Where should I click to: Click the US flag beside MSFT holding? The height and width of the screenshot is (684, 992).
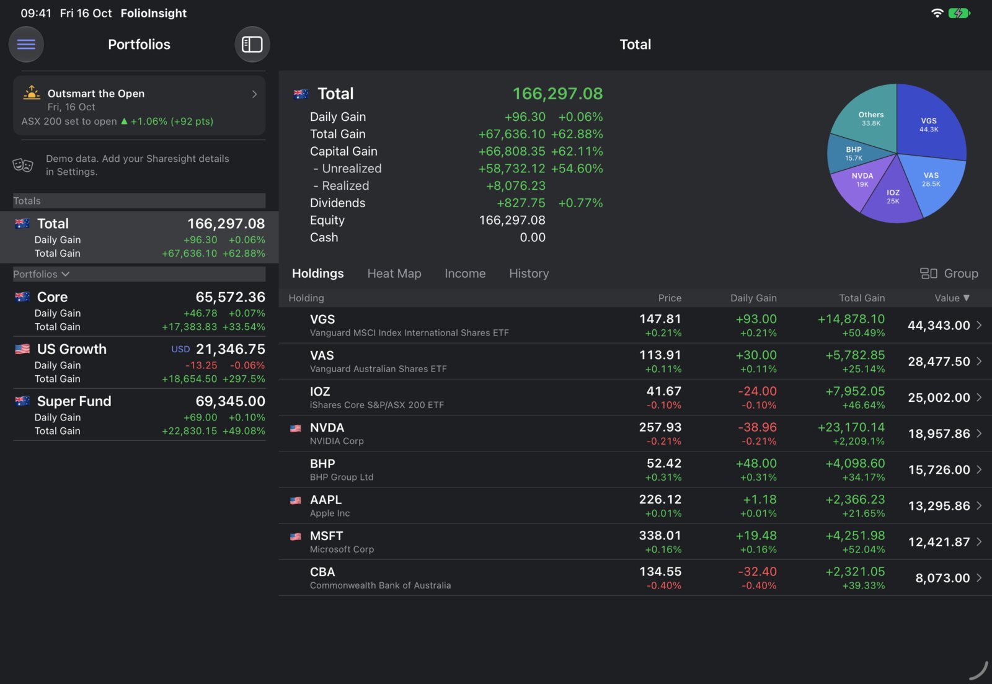pyautogui.click(x=296, y=536)
